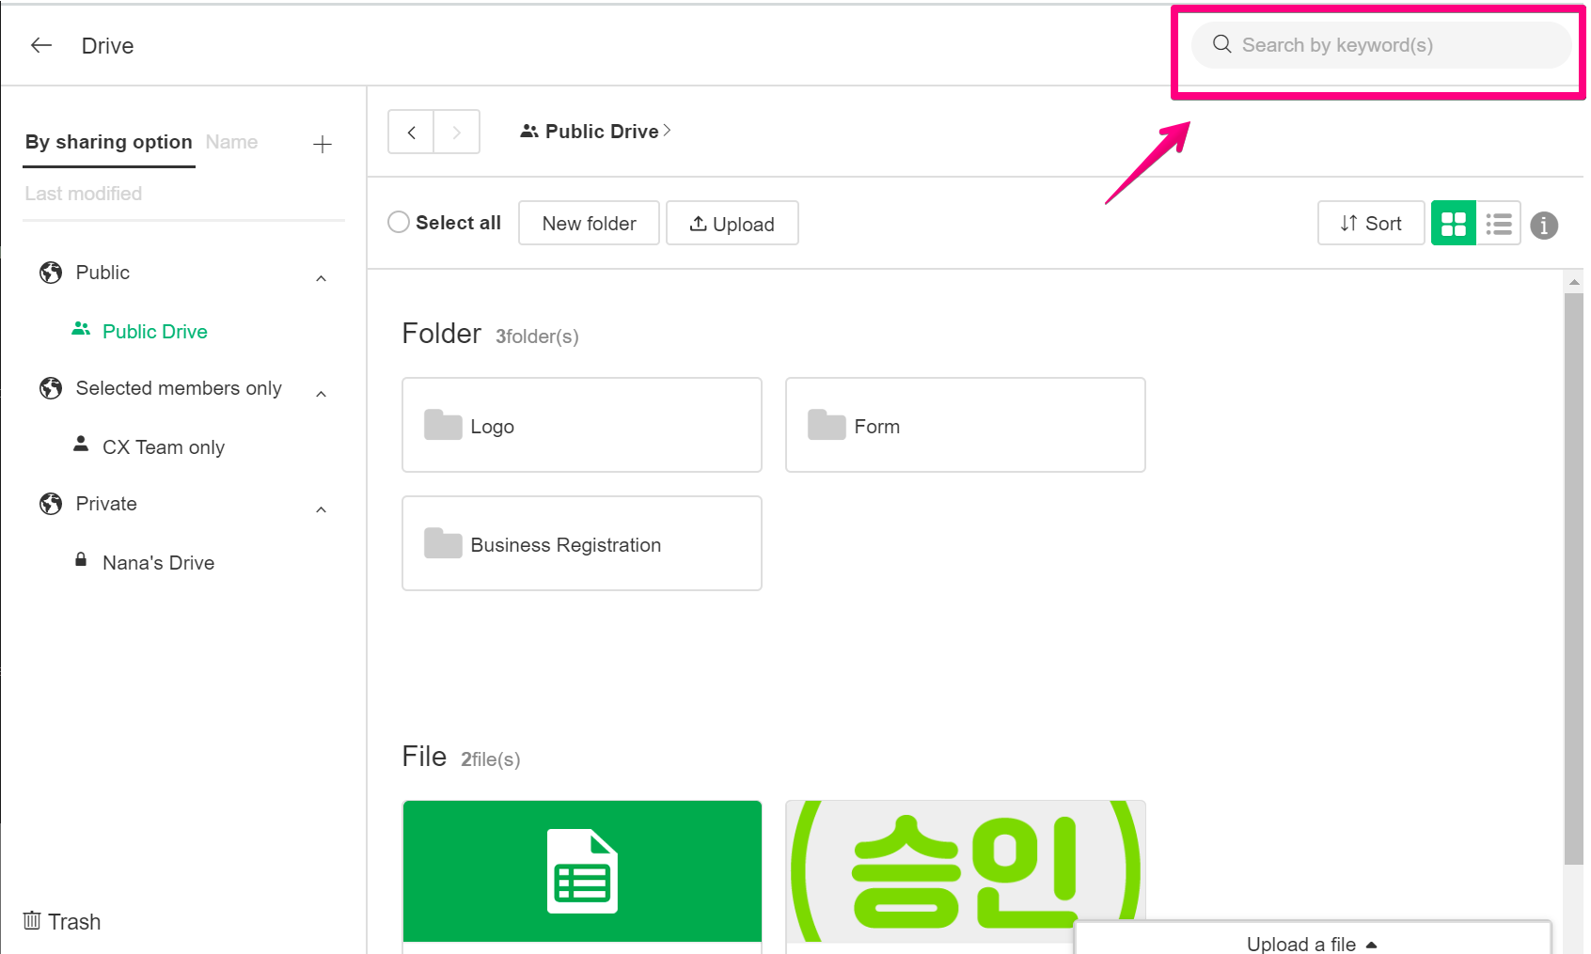This screenshot has height=954, width=1591.
Task: Open the Sort options
Action: tap(1370, 223)
